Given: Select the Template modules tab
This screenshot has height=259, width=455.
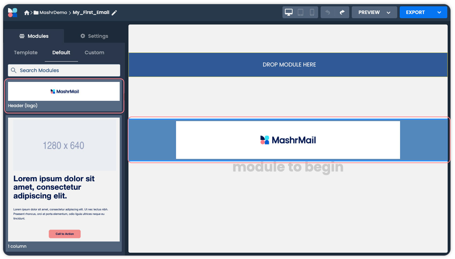Looking at the screenshot, I should tap(26, 52).
